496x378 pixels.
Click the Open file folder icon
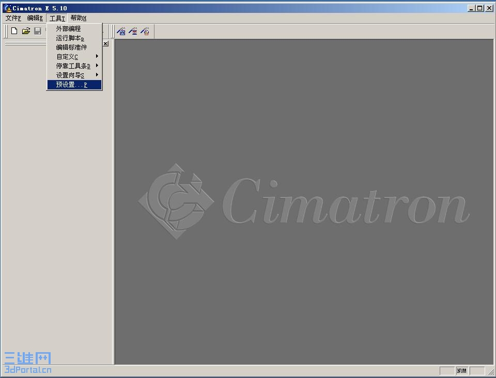pos(26,31)
